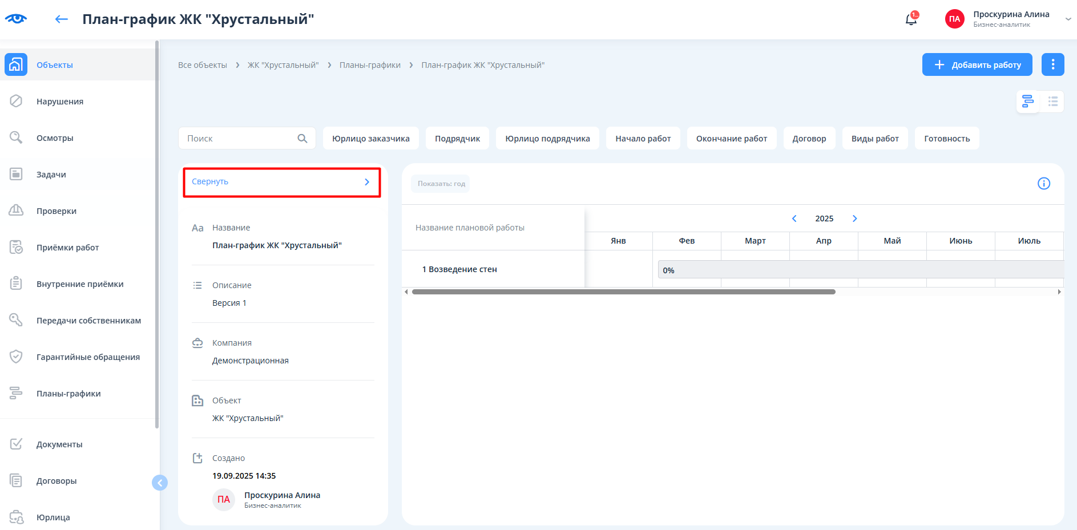Collapse the left sidebar with round arrow
Viewport: 1077px width, 530px height.
coord(160,483)
